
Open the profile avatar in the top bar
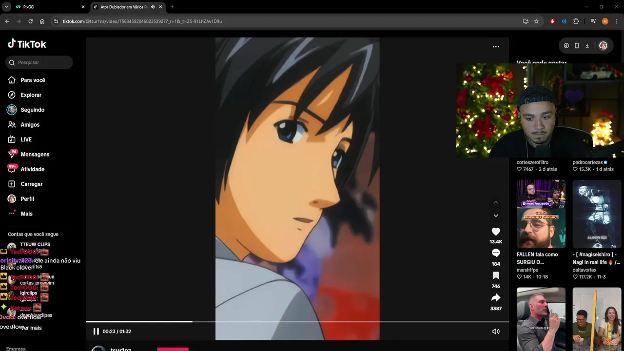603,45
